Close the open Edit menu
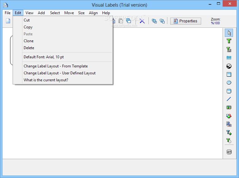The height and width of the screenshot is (178, 239). (x=18, y=13)
